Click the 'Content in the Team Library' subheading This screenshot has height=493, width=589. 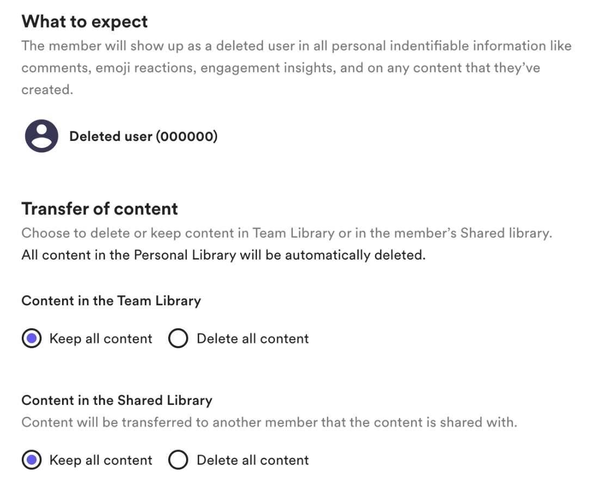click(111, 301)
